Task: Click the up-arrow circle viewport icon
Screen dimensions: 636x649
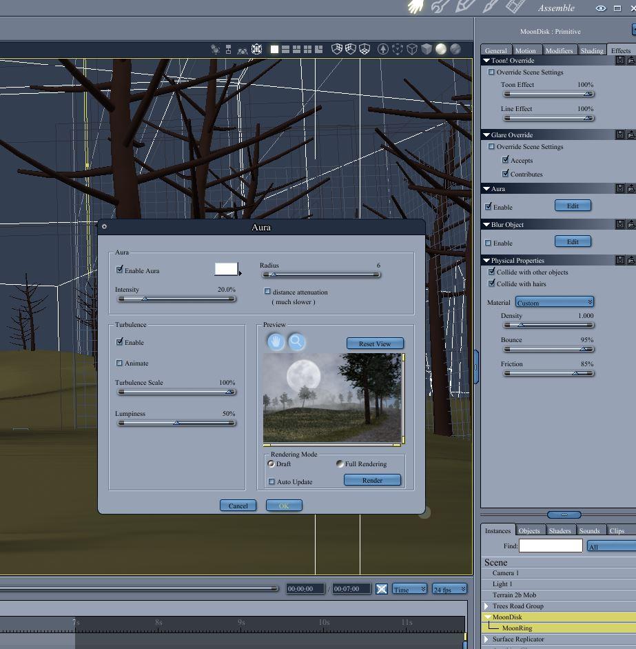Action: coord(383,49)
